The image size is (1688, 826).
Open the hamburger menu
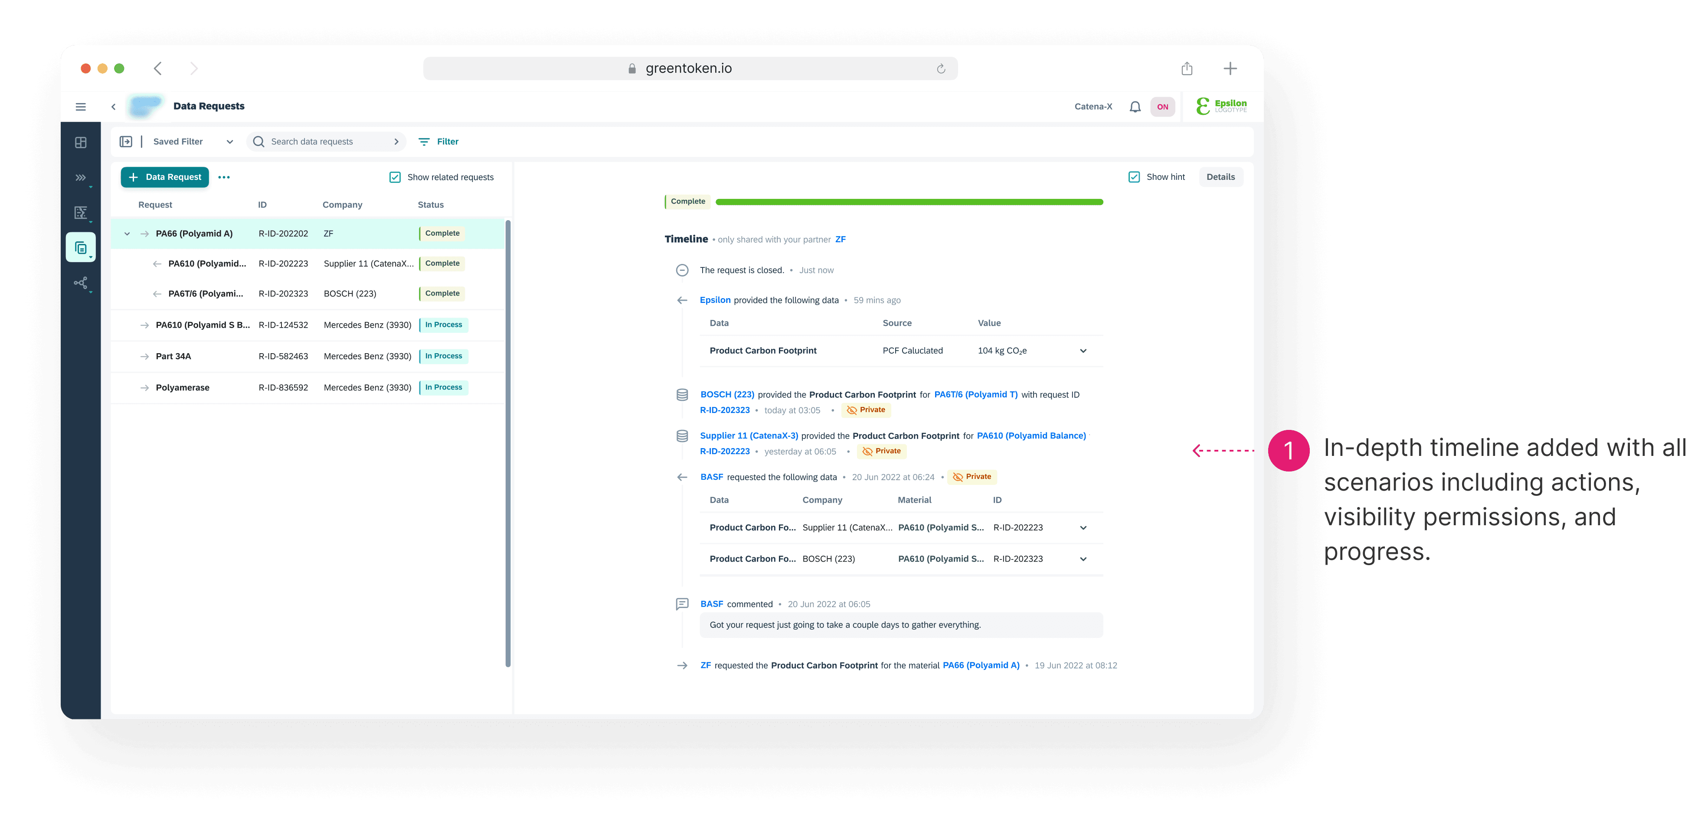[x=81, y=107]
